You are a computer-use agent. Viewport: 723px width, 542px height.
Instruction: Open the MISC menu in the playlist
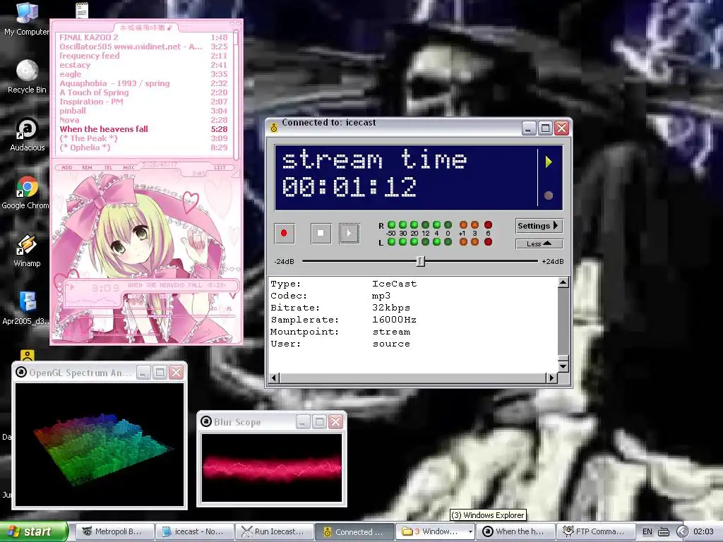[129, 168]
